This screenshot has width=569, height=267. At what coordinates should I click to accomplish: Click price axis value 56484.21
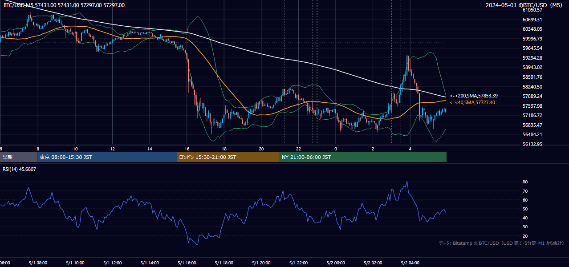(x=532, y=134)
